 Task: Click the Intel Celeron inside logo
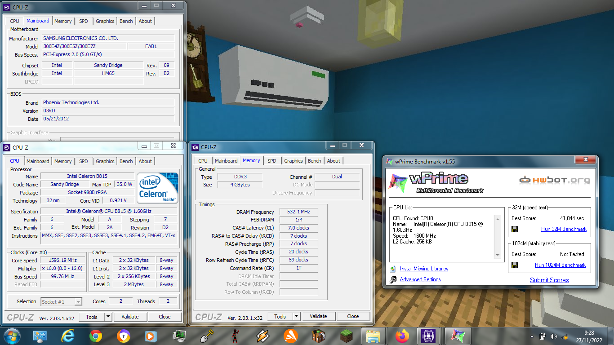[x=157, y=188]
